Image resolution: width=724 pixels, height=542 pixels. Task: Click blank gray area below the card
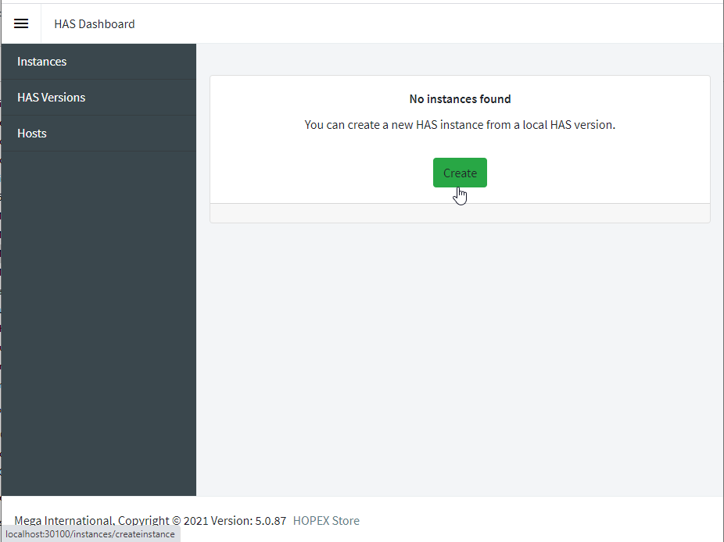(x=460, y=351)
